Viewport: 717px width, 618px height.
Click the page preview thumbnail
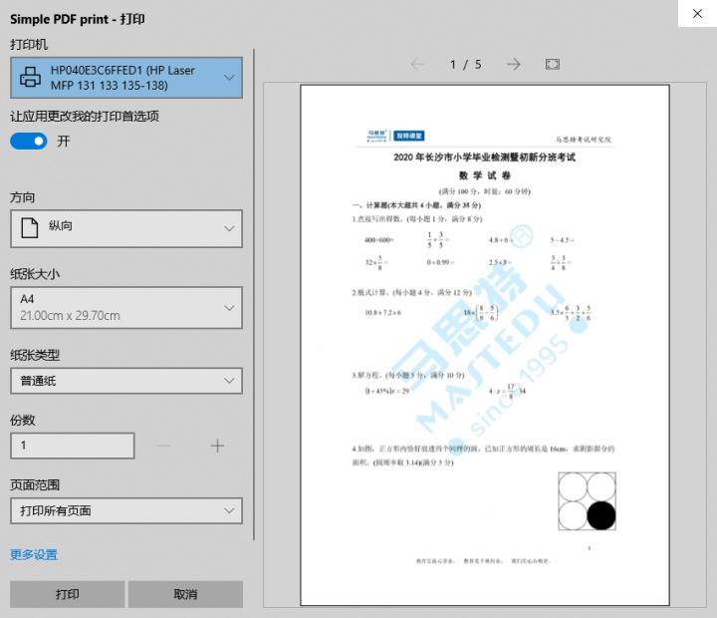click(x=485, y=345)
